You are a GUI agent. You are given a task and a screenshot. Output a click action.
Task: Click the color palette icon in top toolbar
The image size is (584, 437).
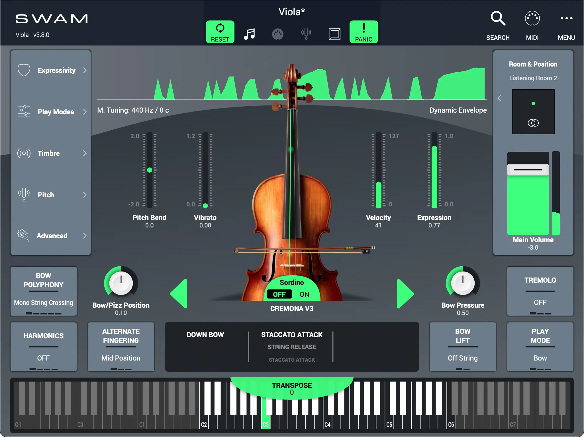[x=277, y=34]
